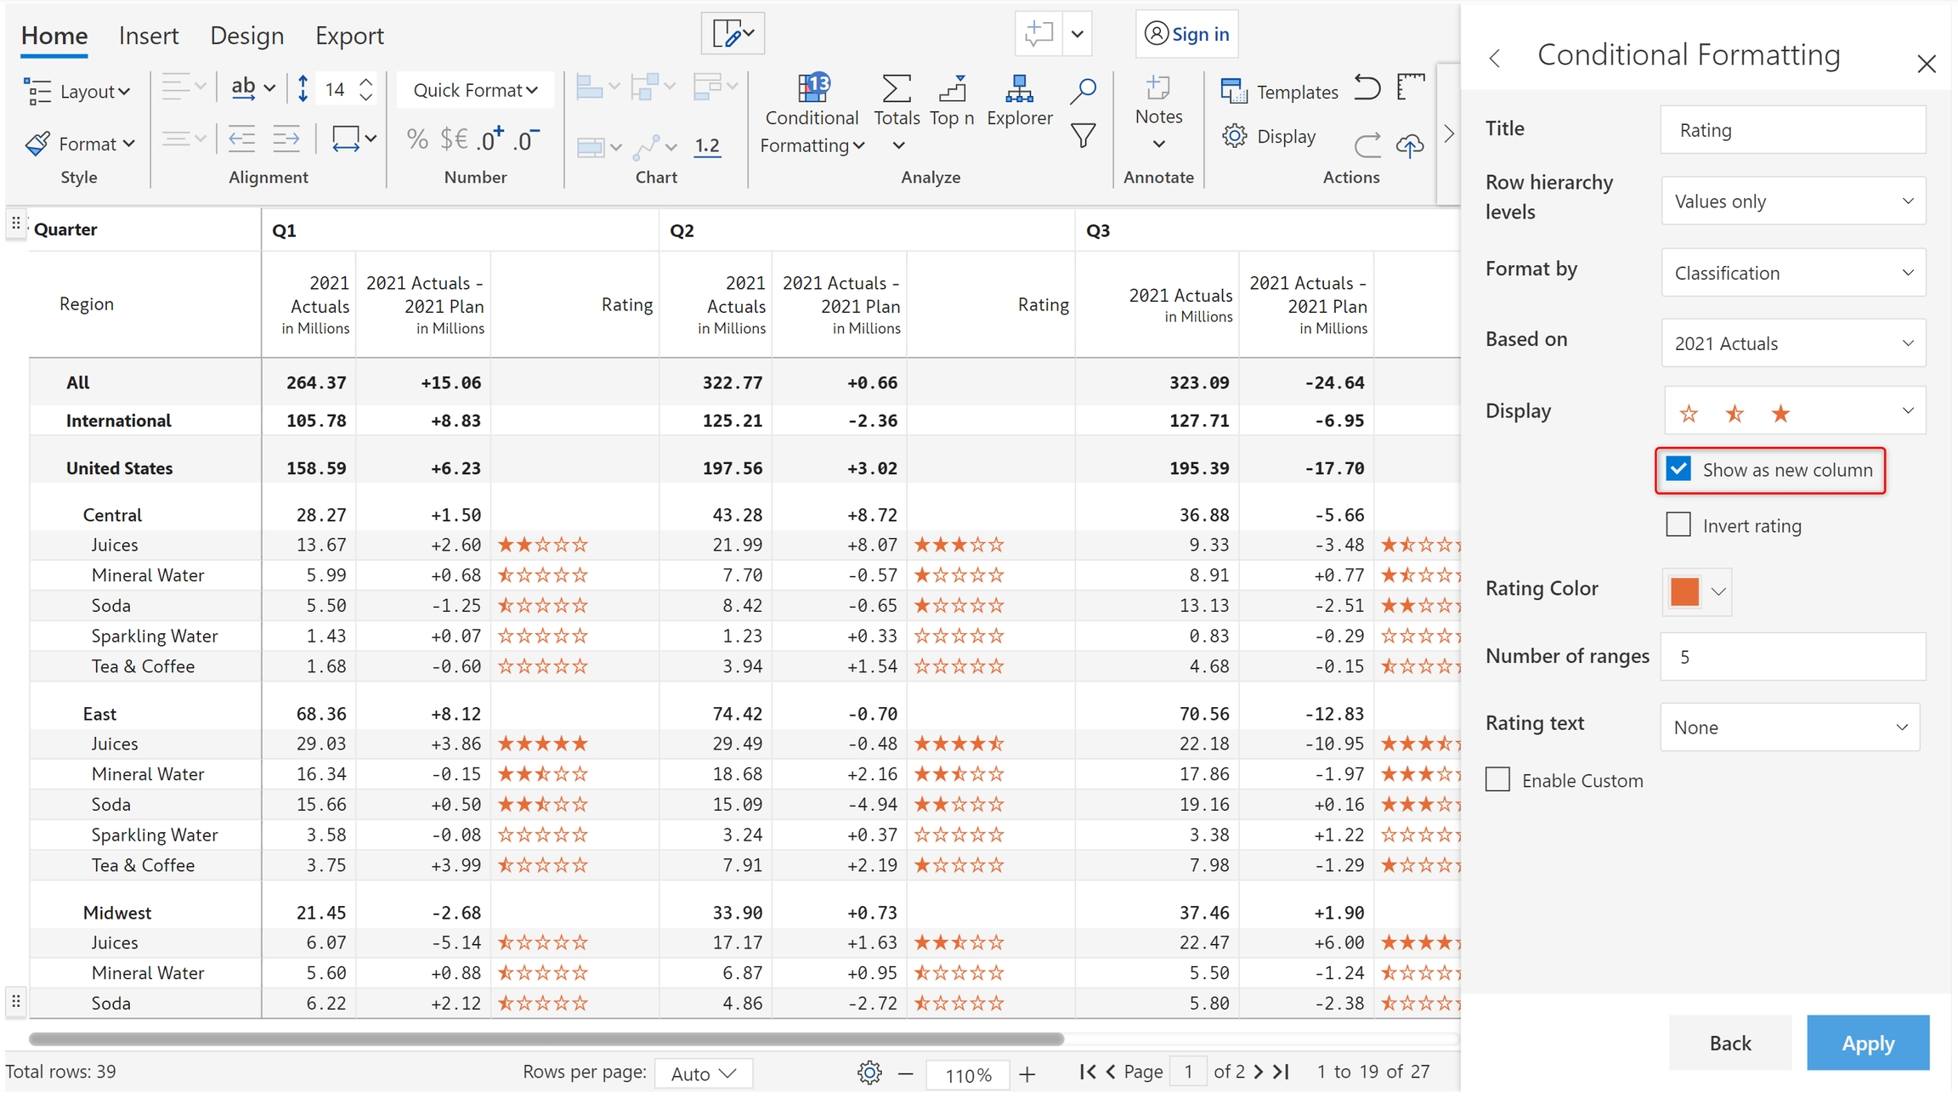Tick the Enable Custom checkbox
The height and width of the screenshot is (1098, 1958).
click(1498, 779)
